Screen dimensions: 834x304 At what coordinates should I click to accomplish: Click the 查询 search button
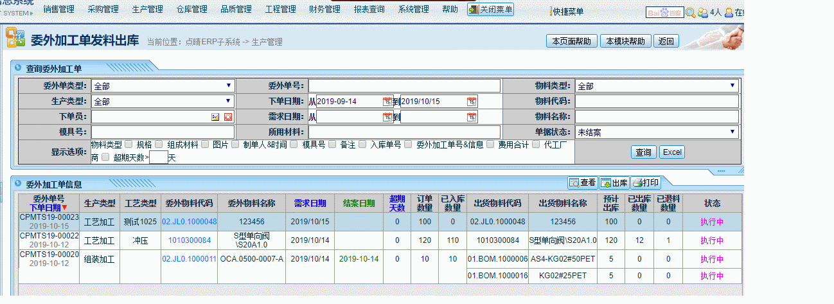(643, 152)
